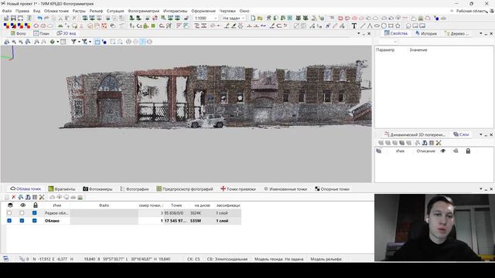Image resolution: width=495 pixels, height=278 pixels.
Task: Click the red ellipse cloud selection icon
Action: [36, 25]
